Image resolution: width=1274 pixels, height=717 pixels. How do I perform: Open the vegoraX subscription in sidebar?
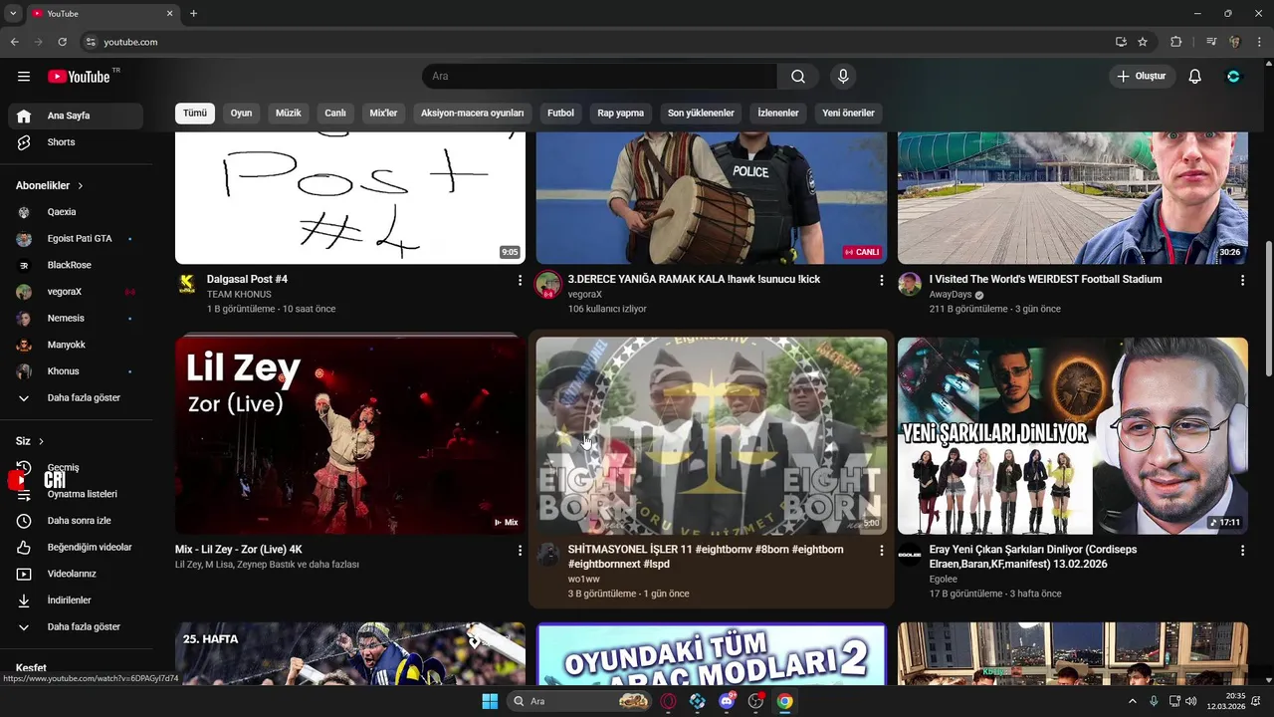pos(76,292)
